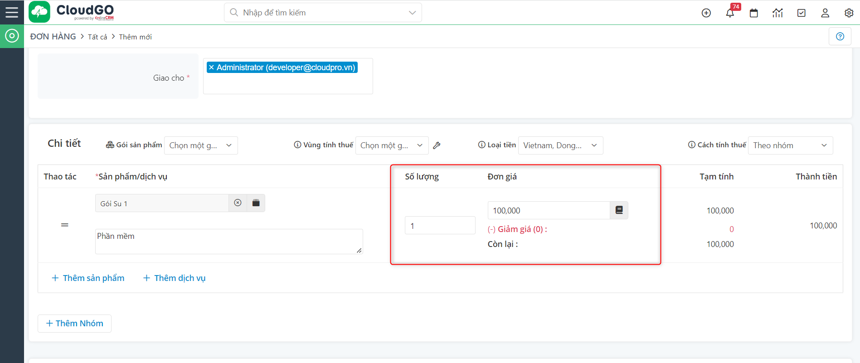Image resolution: width=860 pixels, height=363 pixels.
Task: Open the user profile icon
Action: tap(825, 13)
